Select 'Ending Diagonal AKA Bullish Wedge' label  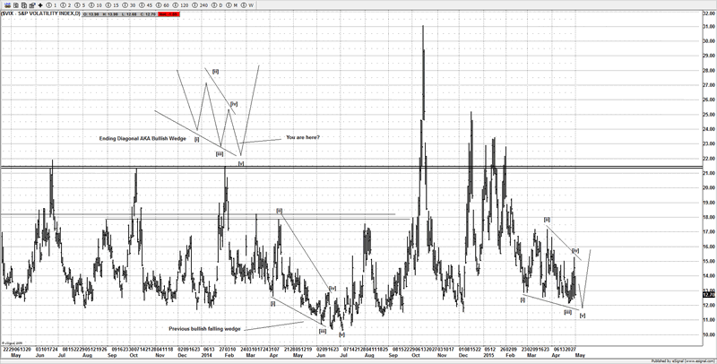coord(143,139)
